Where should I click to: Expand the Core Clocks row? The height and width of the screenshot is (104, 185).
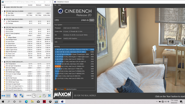(4, 15)
